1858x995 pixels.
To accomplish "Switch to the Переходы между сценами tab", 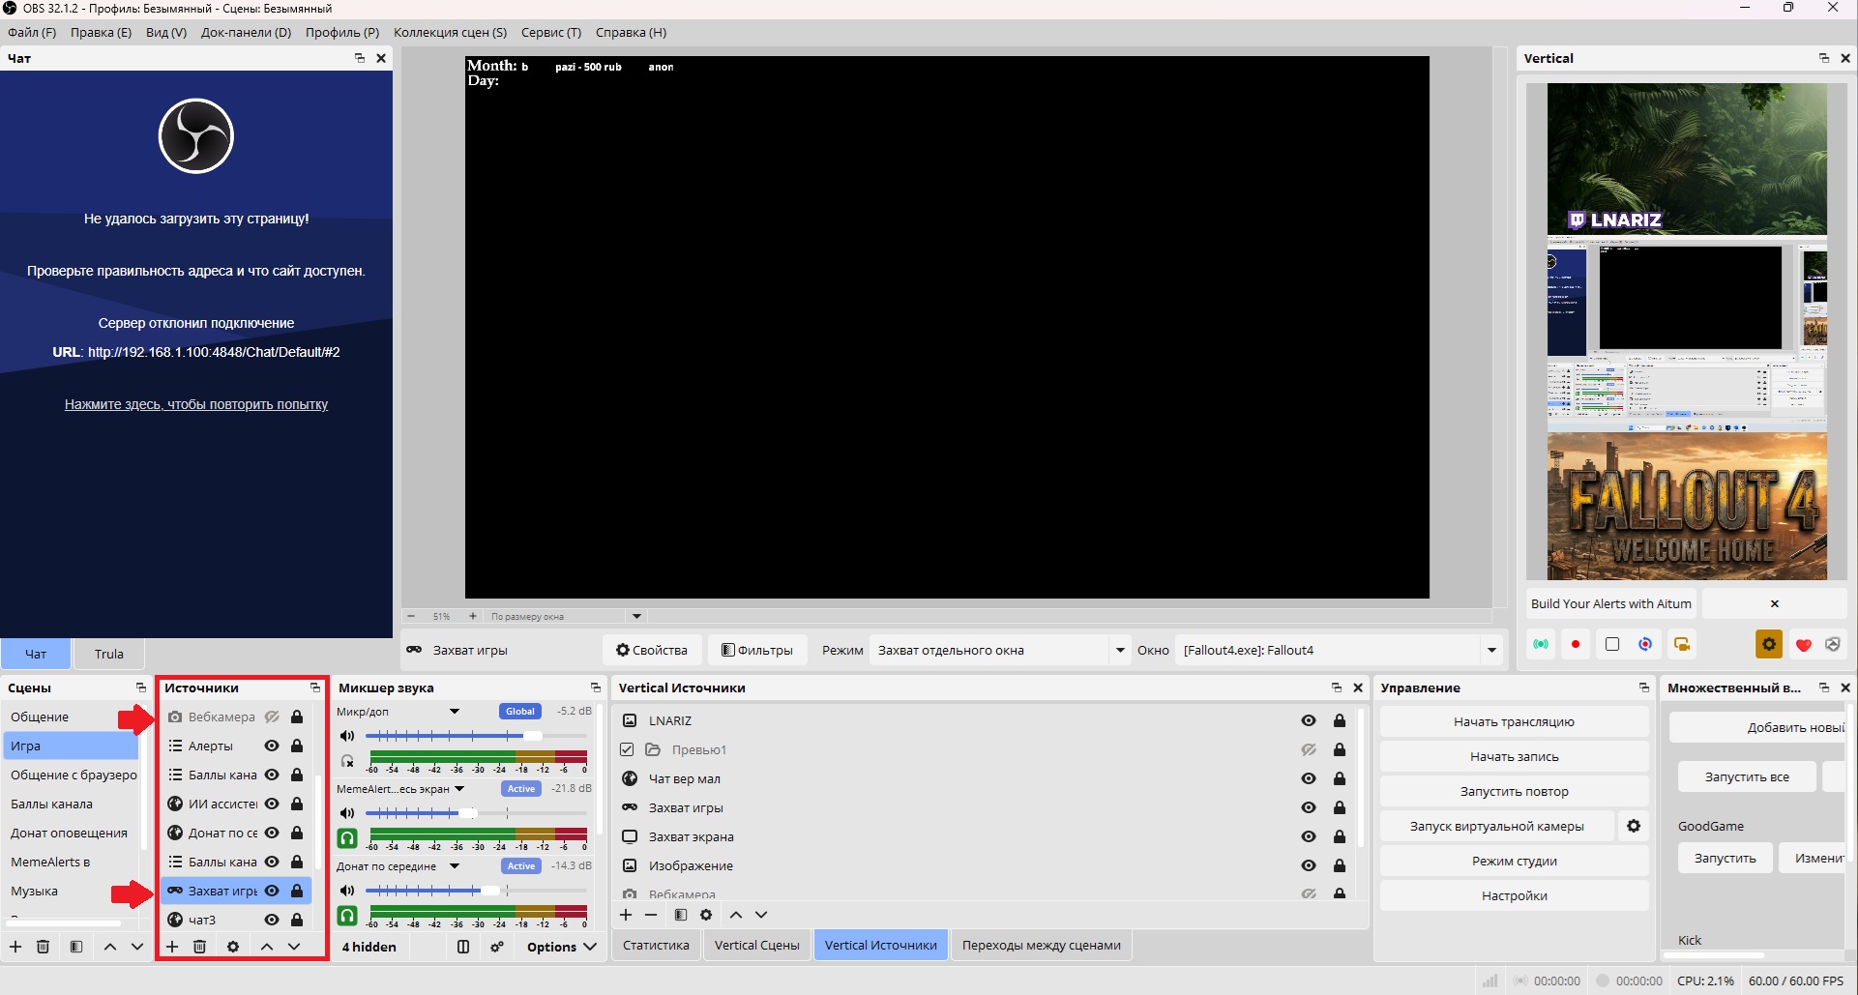I will (1041, 945).
